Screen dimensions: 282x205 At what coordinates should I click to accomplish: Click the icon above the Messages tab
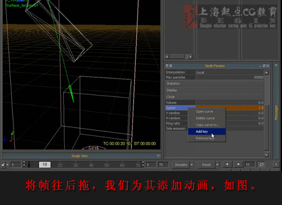[276, 65]
